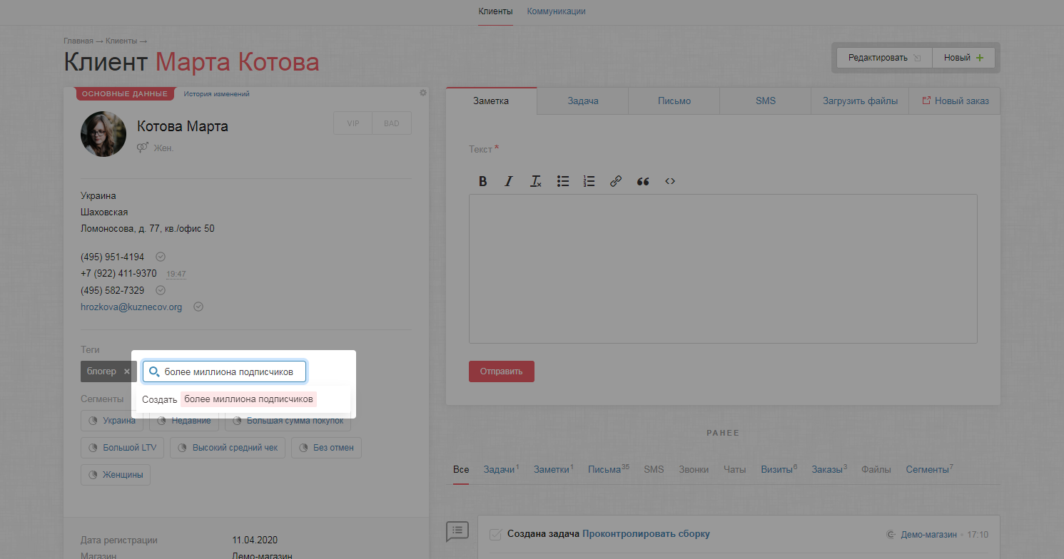
Task: Open 'Клиенты' in top navigation
Action: [x=495, y=11]
